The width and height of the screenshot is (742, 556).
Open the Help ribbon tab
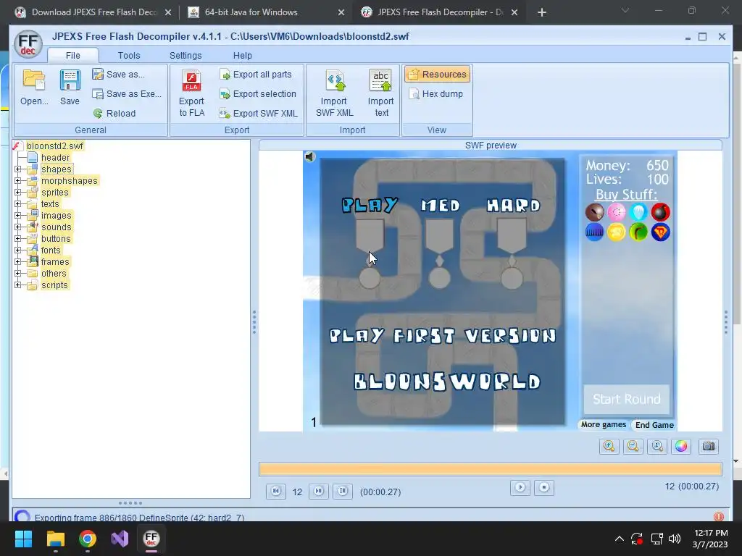click(x=242, y=55)
